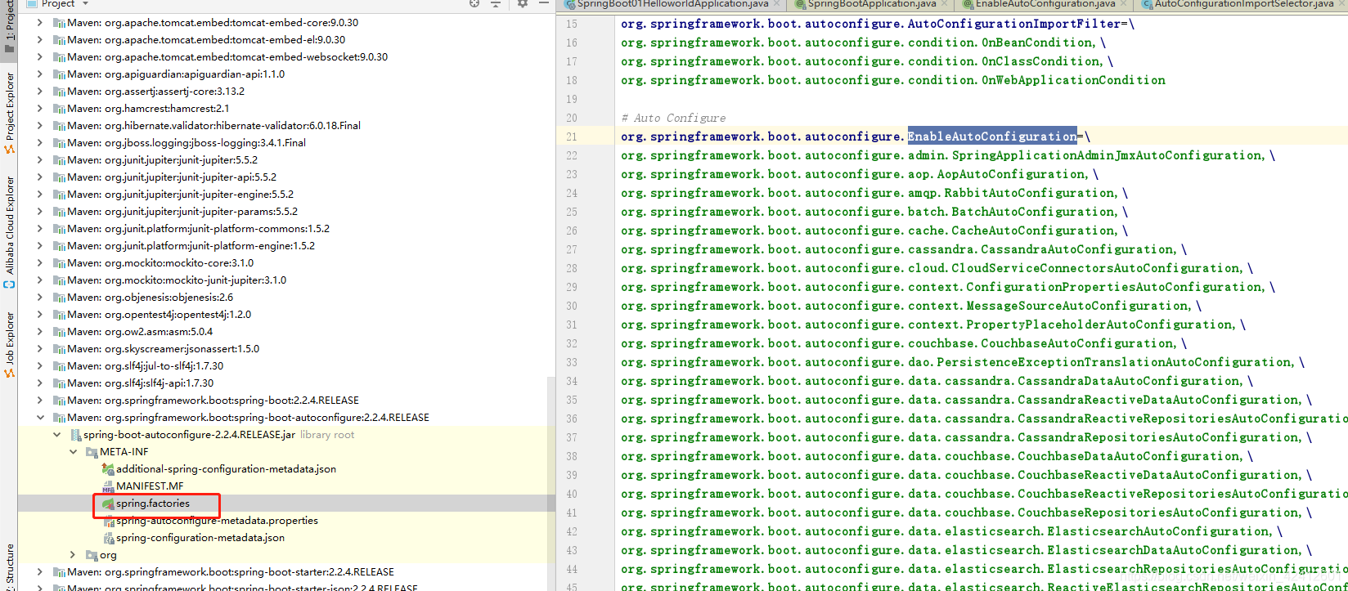The height and width of the screenshot is (591, 1348).
Task: Expand the hibernate-validator:6.0.18.Final node
Action: coord(40,126)
